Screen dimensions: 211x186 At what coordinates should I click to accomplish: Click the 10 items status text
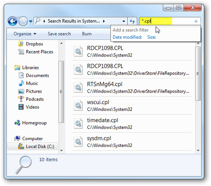tap(49, 159)
